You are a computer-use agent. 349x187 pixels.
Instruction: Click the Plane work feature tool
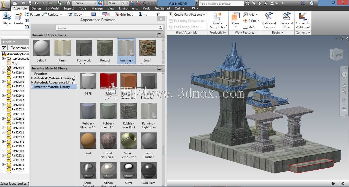(x=235, y=20)
